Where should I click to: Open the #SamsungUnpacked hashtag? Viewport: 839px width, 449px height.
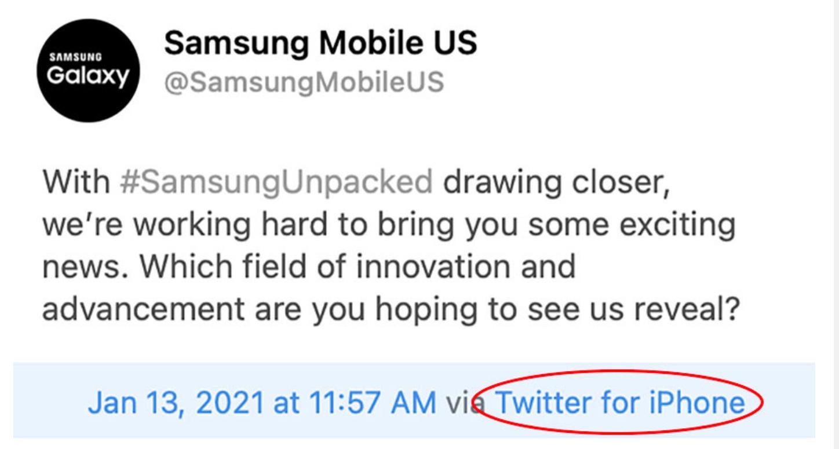pos(276,184)
